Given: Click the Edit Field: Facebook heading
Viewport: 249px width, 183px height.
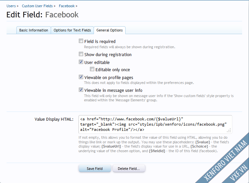Looking at the screenshot, I should 43,15.
